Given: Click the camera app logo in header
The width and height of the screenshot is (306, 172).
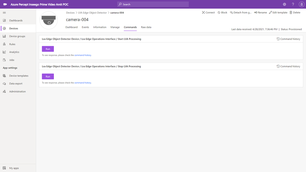Looking at the screenshot, I should point(5,4).
